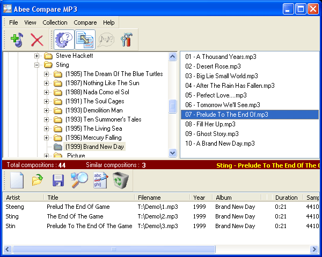Click the Abee Compare MP3 title bar icon
The height and width of the screenshot is (257, 322).
pyautogui.click(x=8, y=9)
